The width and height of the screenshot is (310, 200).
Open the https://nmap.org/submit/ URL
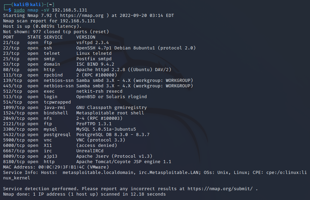(x=220, y=189)
